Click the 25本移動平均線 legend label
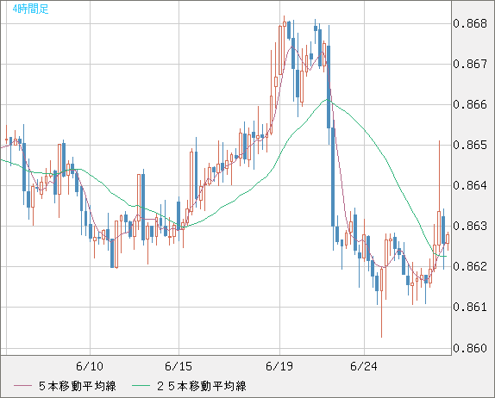This screenshot has width=495, height=398. (202, 386)
